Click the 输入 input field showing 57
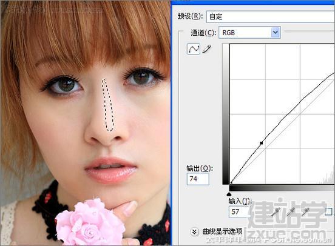Screen dimensions: 335x246 coord(240,211)
